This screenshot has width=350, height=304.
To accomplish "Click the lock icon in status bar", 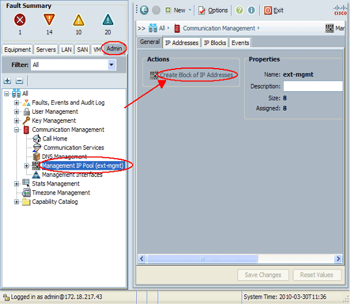I will click(x=6, y=297).
